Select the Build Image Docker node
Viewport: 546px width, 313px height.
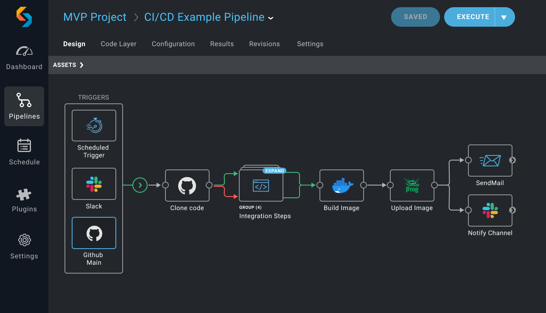(x=342, y=186)
